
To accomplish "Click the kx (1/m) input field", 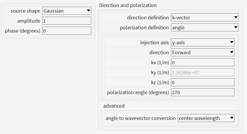I will (203, 62).
